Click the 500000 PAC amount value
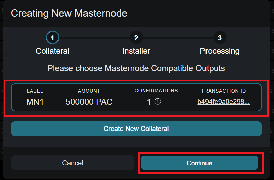The image size is (274, 180). 89,102
